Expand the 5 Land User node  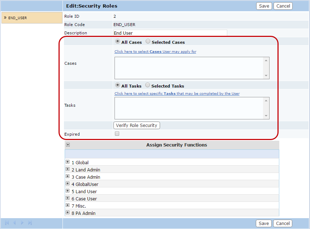[x=68, y=191]
